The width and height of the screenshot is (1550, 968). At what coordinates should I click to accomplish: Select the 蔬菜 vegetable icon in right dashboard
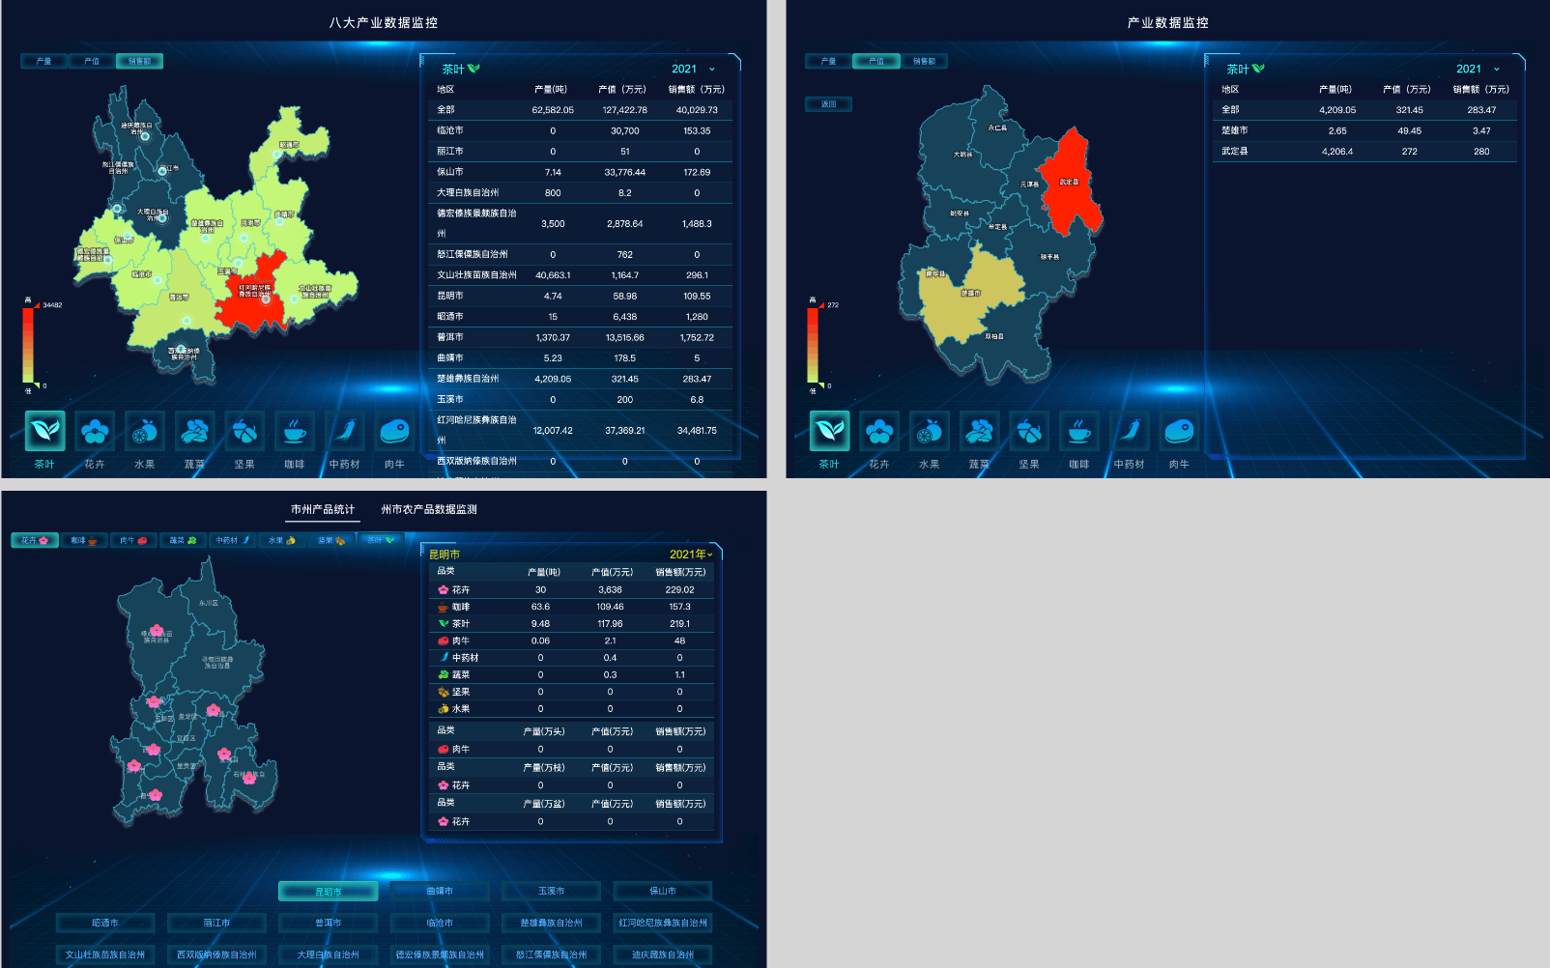tap(980, 431)
